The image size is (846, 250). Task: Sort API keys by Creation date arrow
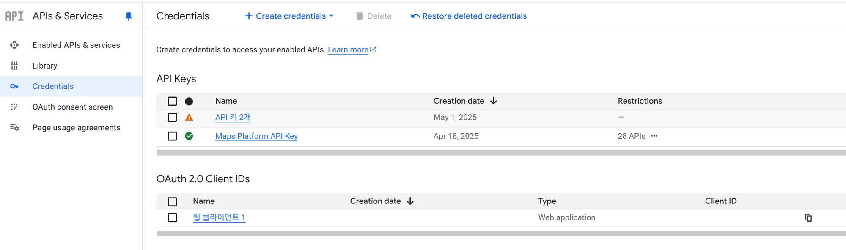click(x=494, y=101)
